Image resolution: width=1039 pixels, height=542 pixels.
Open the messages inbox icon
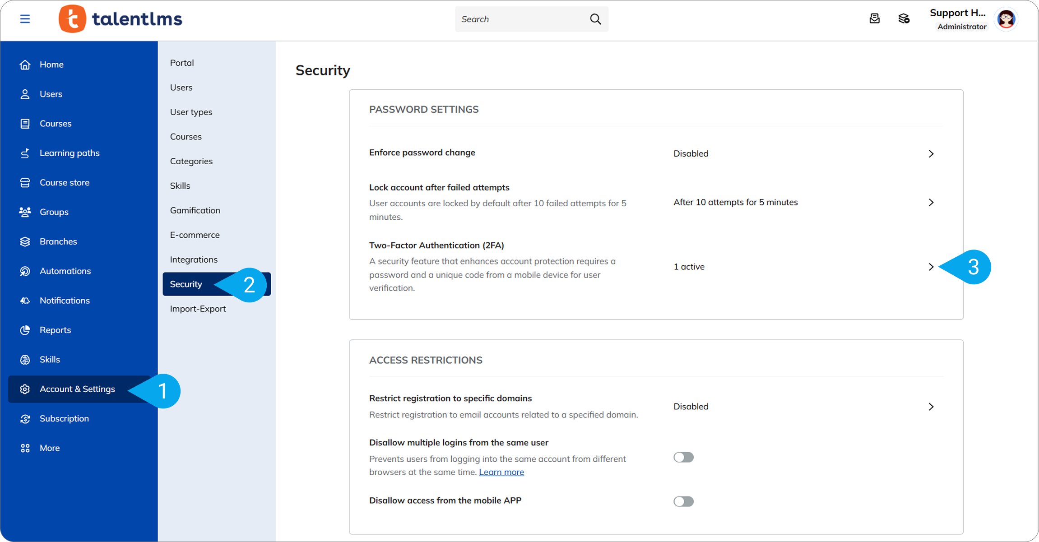[x=874, y=19]
